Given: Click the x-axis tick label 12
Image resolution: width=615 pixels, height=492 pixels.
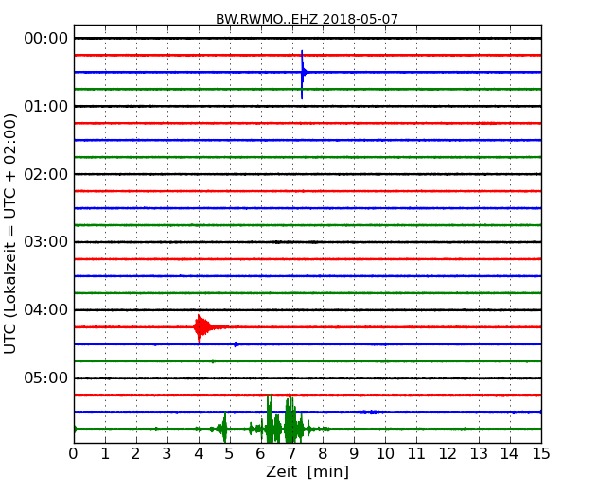Looking at the screenshot, I should [x=448, y=454].
